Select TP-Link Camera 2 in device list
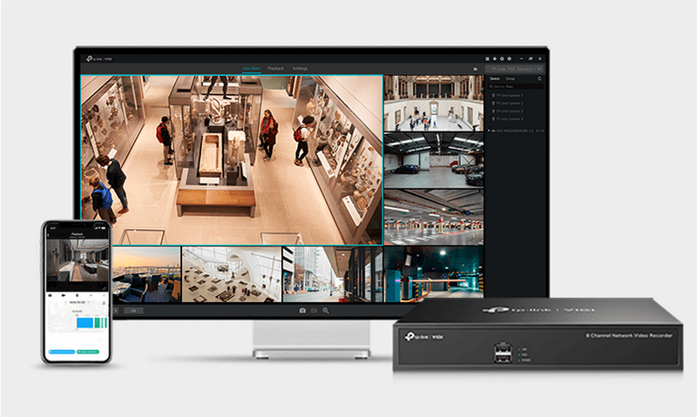The width and height of the screenshot is (697, 417). coord(509,104)
